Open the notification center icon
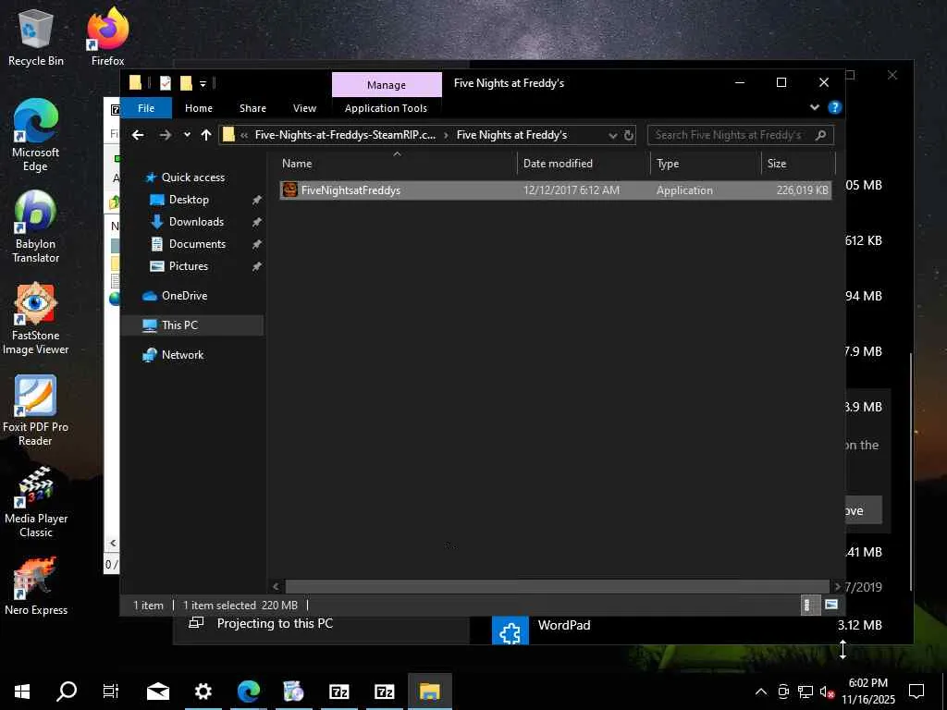The height and width of the screenshot is (710, 947). coord(916,692)
